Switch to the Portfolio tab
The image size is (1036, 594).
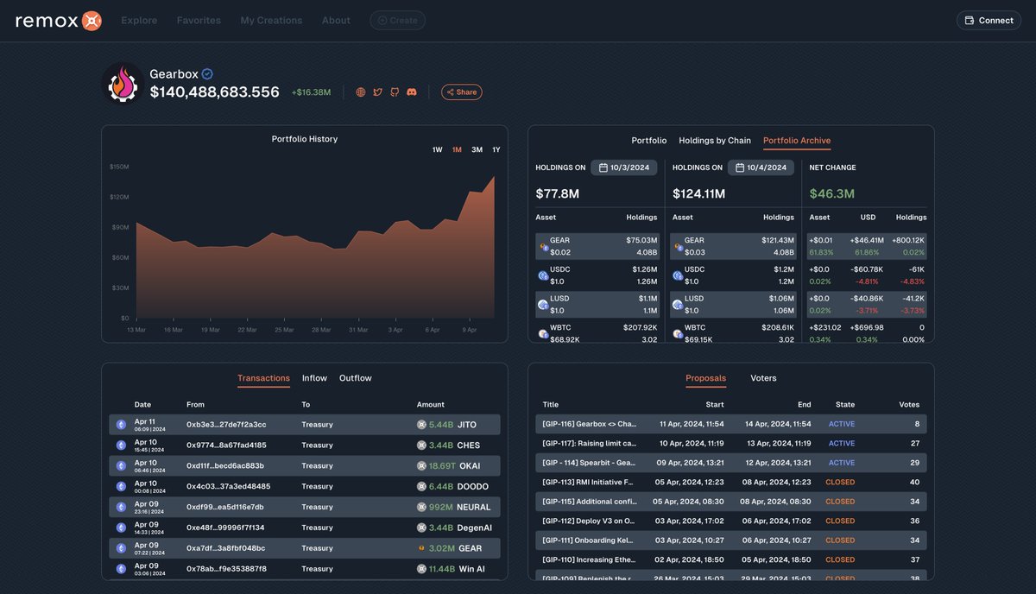click(649, 141)
